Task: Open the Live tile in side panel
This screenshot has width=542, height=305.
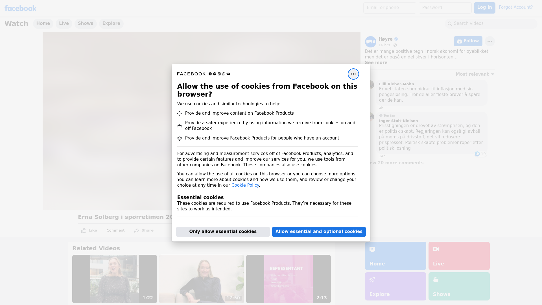Action: (459, 256)
